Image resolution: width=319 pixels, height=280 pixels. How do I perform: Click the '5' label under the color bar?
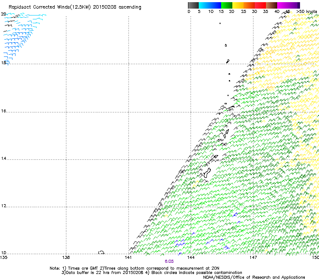[x=199, y=12]
